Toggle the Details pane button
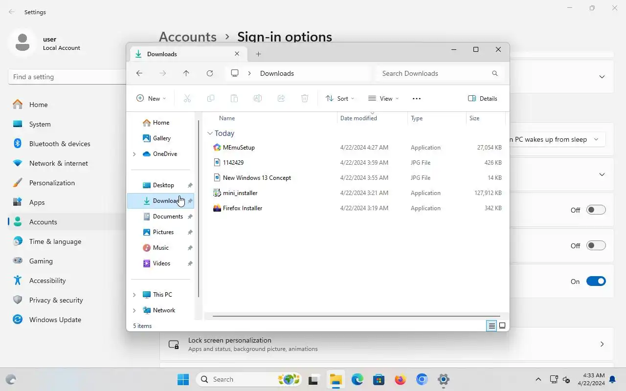626x391 pixels. (x=483, y=98)
